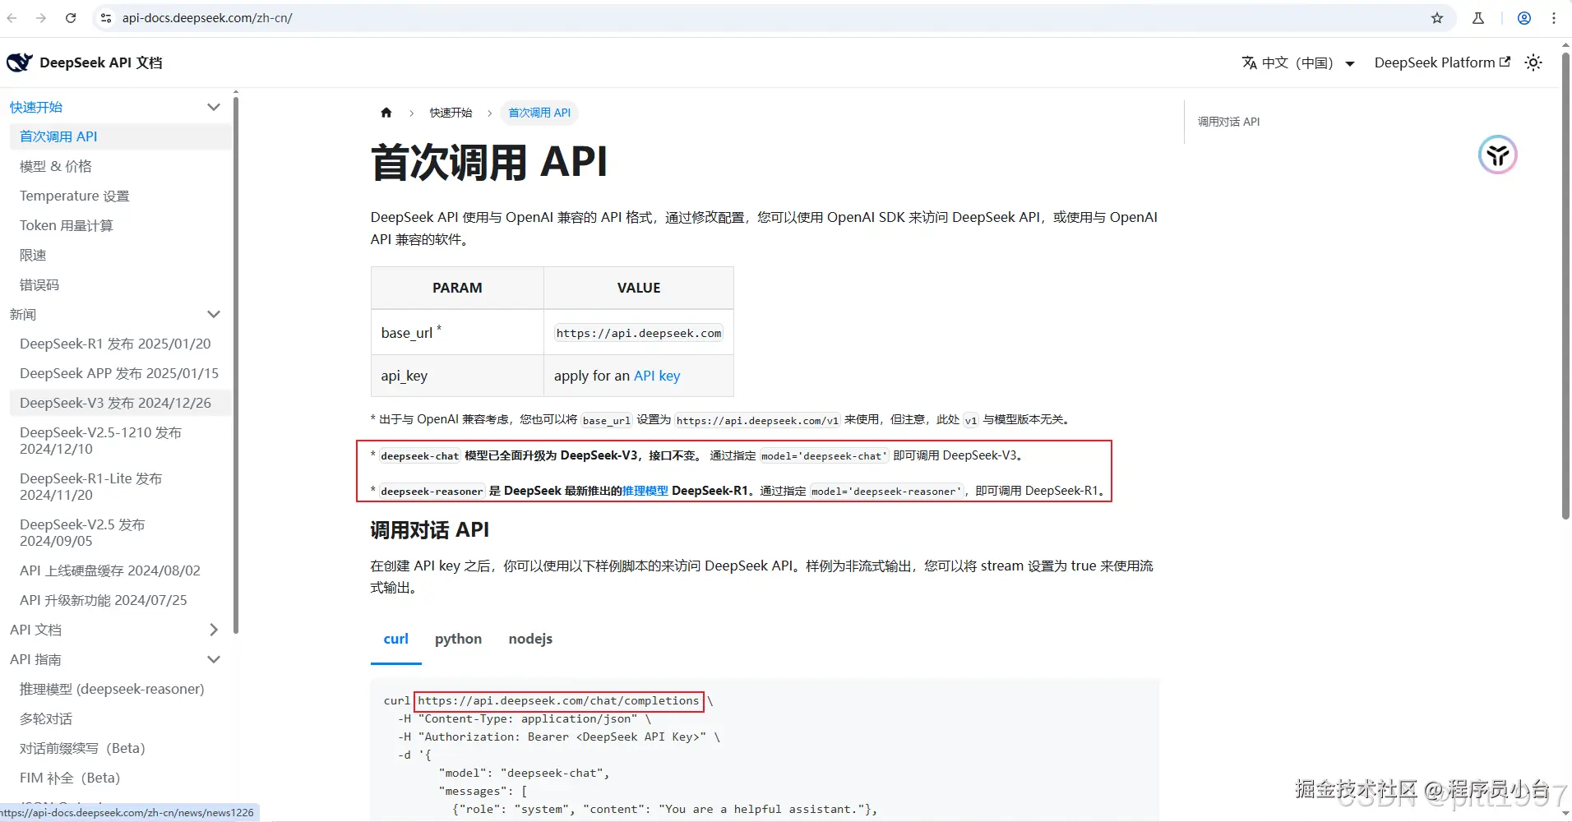Viewport: 1572px width, 822px height.
Task: Click the PARAM column header
Action: (457, 288)
